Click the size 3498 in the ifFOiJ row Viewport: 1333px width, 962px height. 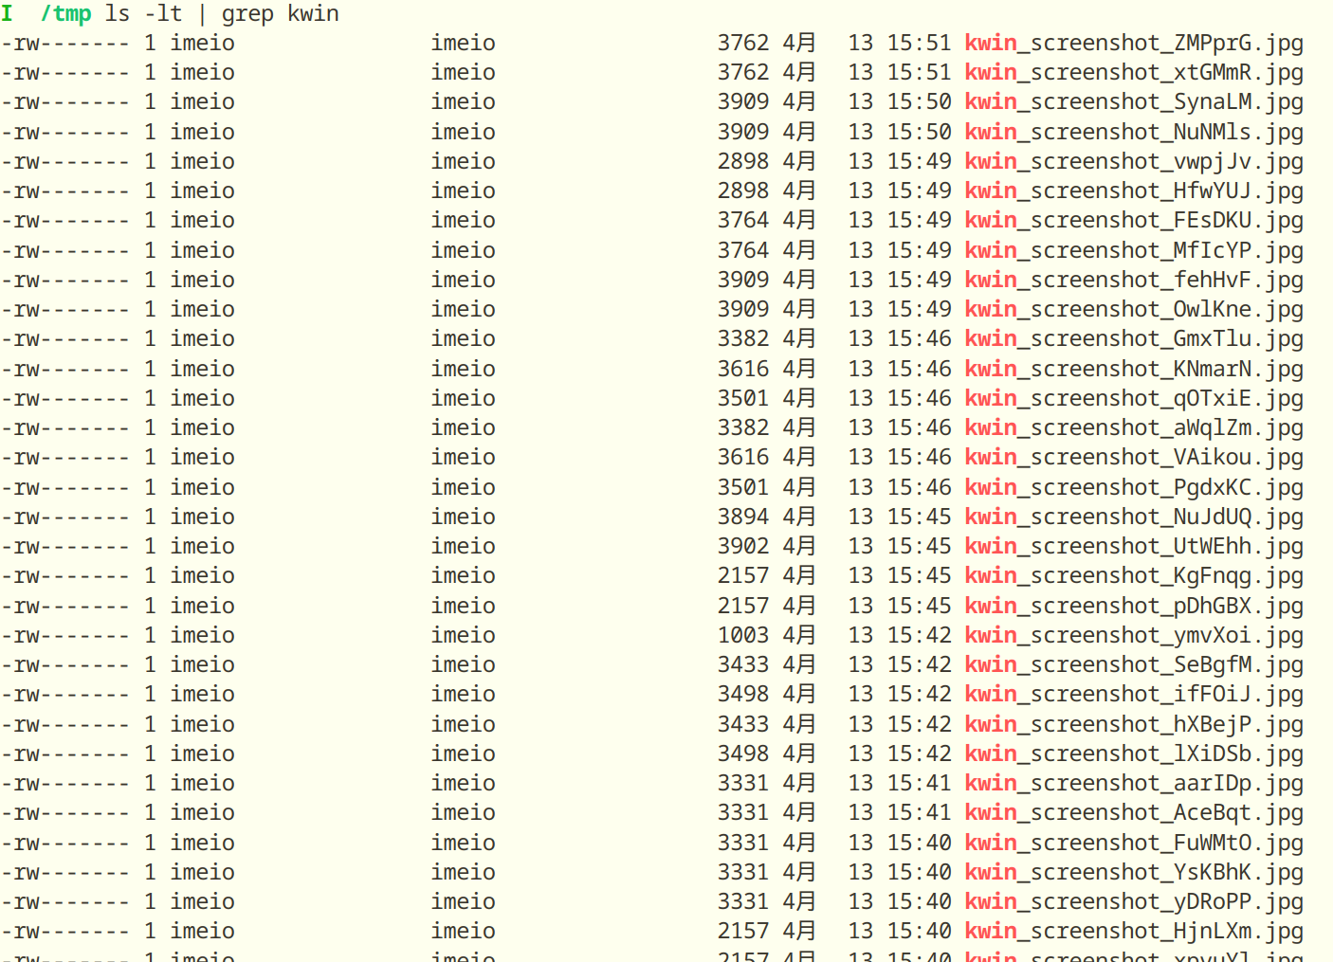(x=743, y=695)
